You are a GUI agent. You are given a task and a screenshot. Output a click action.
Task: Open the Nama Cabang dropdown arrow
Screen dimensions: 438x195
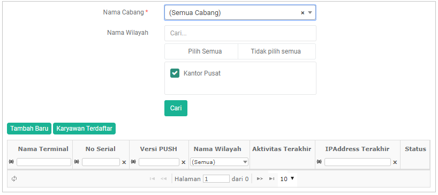pos(310,12)
